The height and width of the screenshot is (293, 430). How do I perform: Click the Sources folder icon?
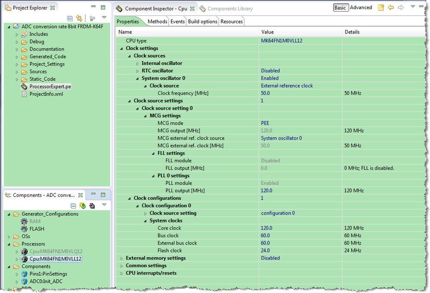[24, 72]
